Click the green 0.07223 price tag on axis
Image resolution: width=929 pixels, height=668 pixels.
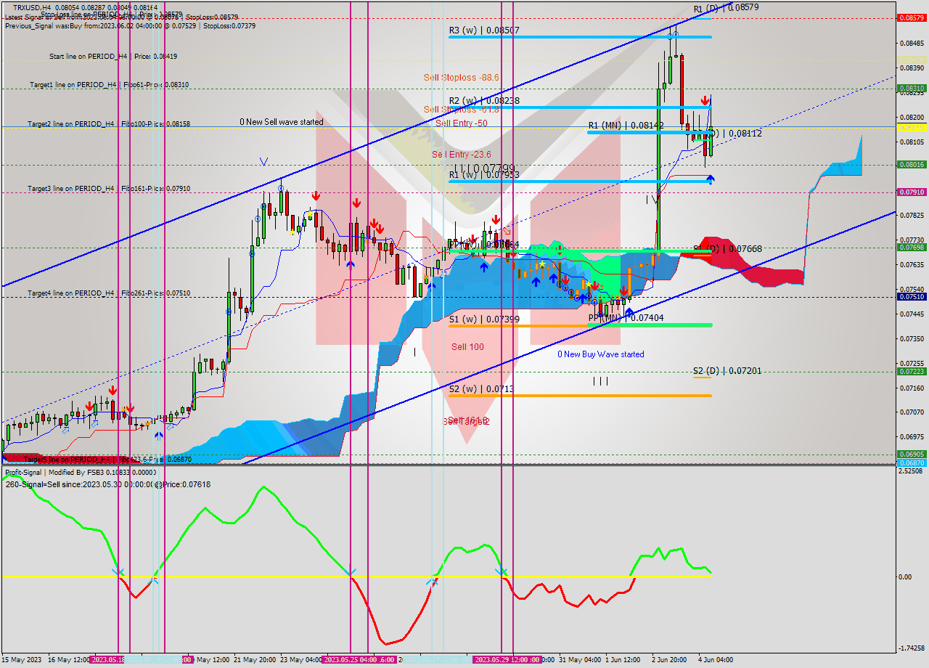tap(912, 372)
